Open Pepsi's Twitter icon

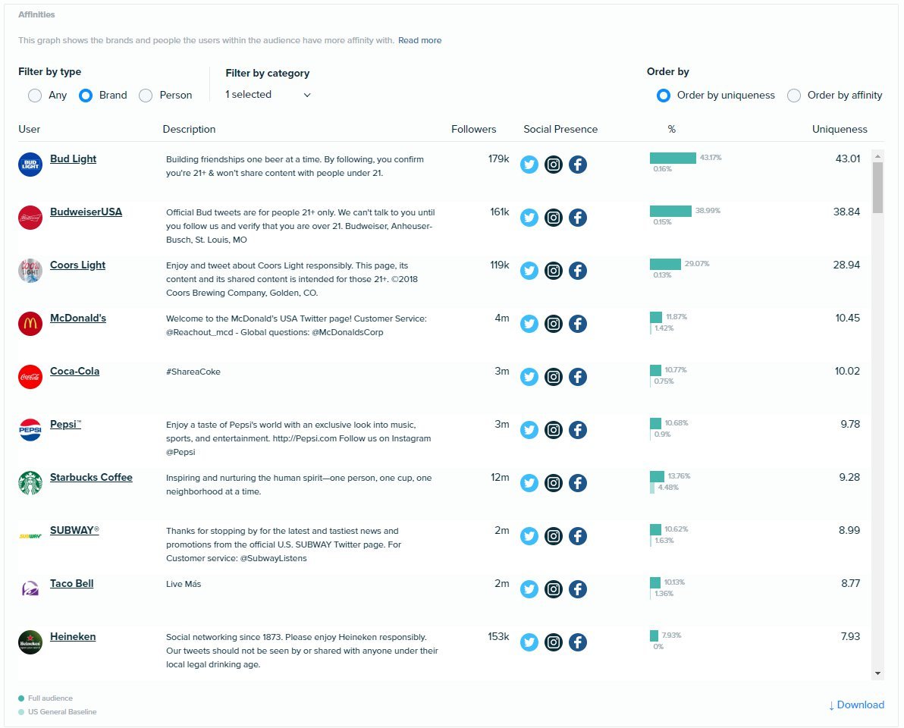tap(529, 429)
